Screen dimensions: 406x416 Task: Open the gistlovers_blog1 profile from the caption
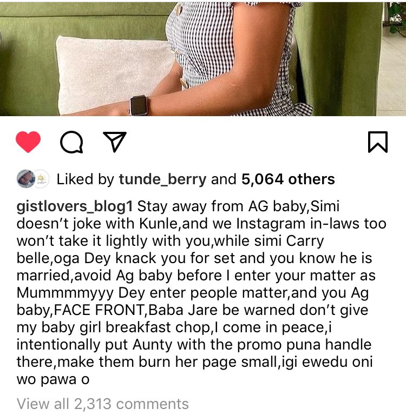tap(75, 207)
